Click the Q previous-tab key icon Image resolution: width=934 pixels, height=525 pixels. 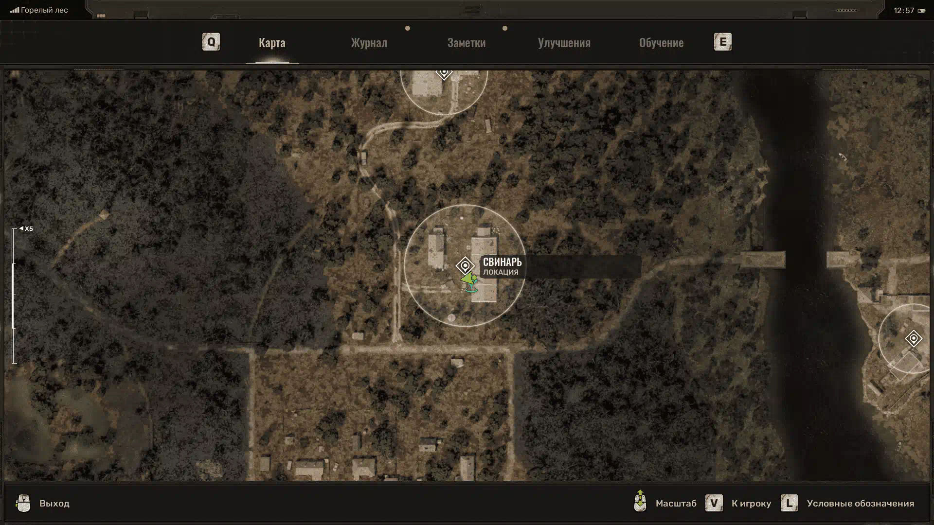(211, 42)
